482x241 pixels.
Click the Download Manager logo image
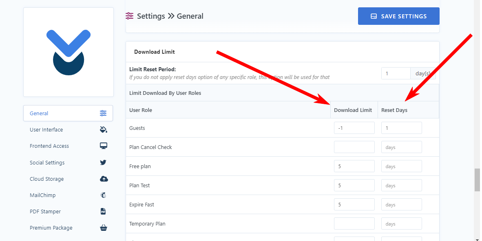click(x=69, y=52)
